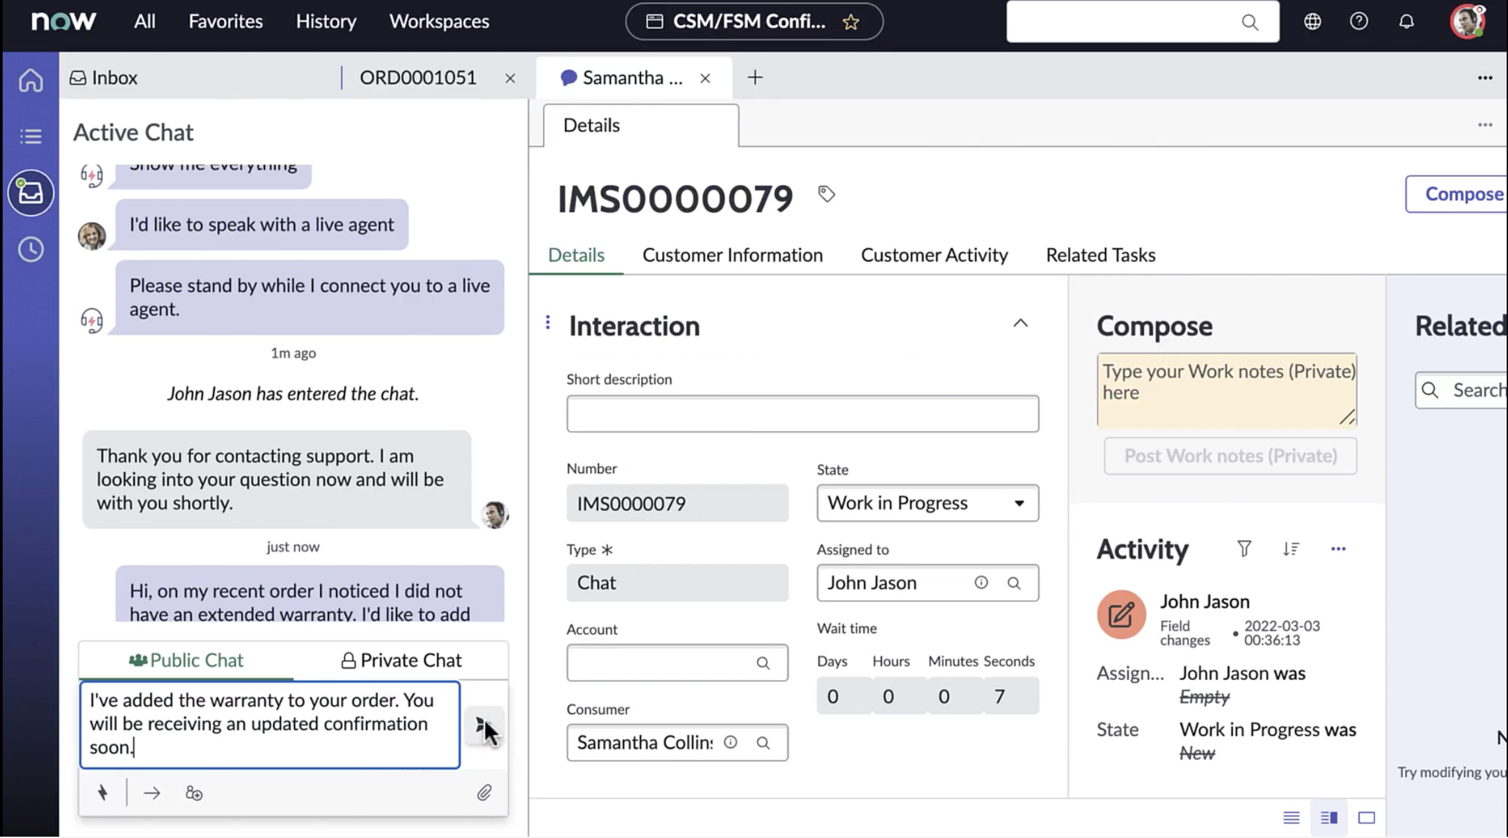The height and width of the screenshot is (838, 1508).
Task: Open the Workspaces menu
Action: (x=439, y=22)
